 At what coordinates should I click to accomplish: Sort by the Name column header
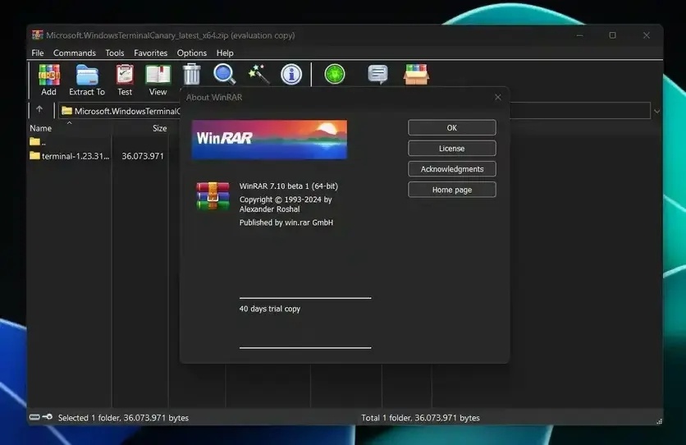pyautogui.click(x=41, y=128)
